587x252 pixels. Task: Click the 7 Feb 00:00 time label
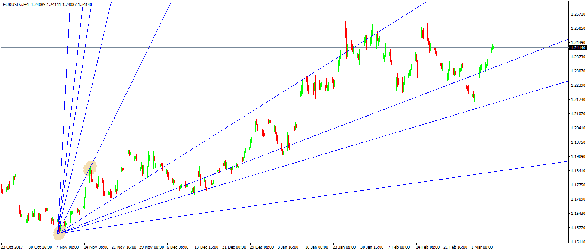click(399, 248)
